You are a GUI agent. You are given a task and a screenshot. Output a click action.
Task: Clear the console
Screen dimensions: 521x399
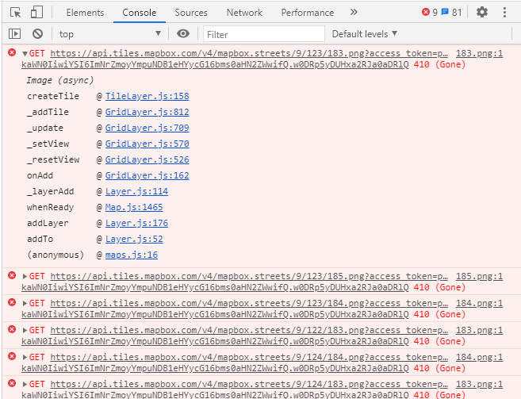(x=37, y=34)
